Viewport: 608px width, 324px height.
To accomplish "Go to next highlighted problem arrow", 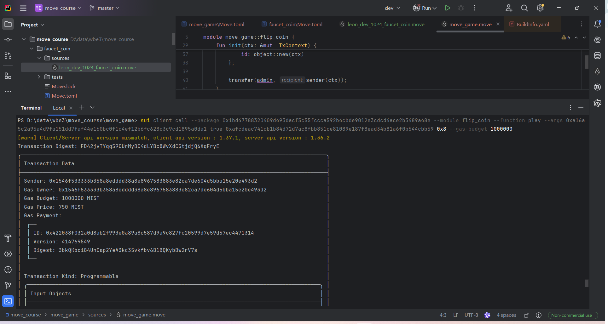I will pos(584,37).
